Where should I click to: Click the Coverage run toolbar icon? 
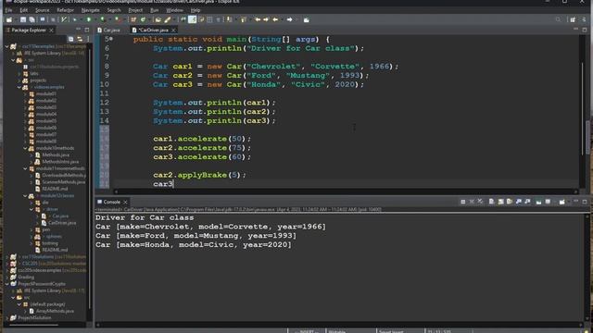[x=103, y=19]
